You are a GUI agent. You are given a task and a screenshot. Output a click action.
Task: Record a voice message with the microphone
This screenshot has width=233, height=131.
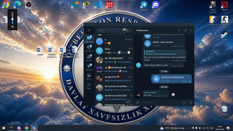(x=191, y=102)
